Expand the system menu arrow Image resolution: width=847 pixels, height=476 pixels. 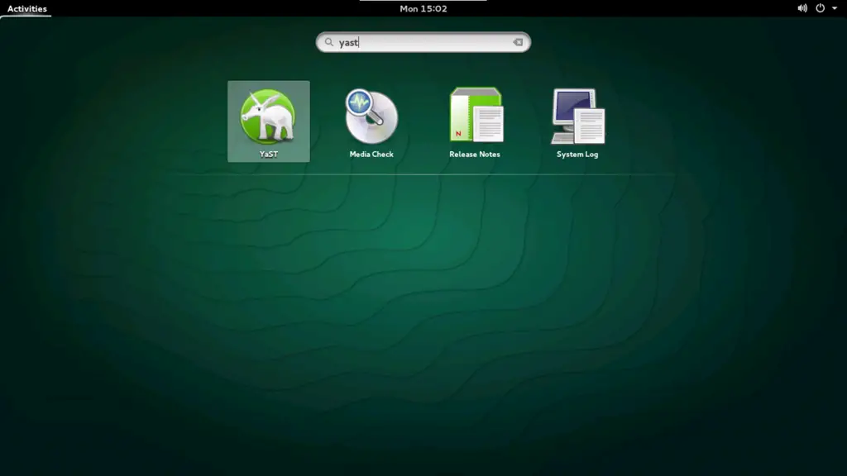[x=835, y=8]
